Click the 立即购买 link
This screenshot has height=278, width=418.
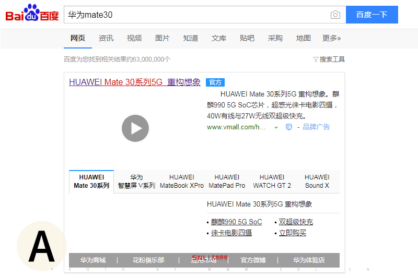point(293,233)
